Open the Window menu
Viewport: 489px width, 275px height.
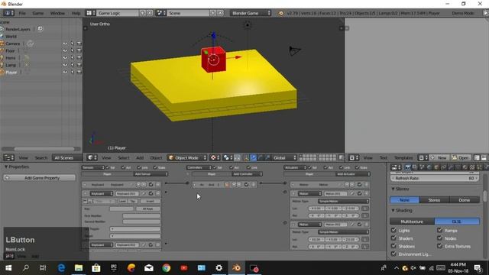coord(57,13)
